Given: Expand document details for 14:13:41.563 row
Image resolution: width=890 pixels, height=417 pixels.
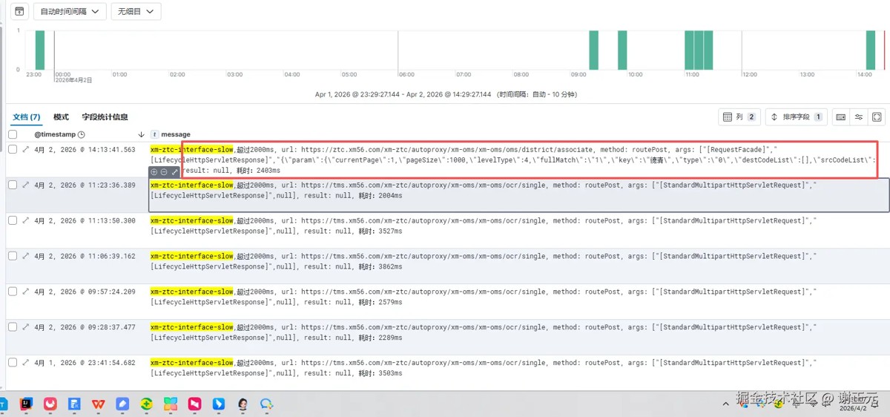Looking at the screenshot, I should click(25, 149).
